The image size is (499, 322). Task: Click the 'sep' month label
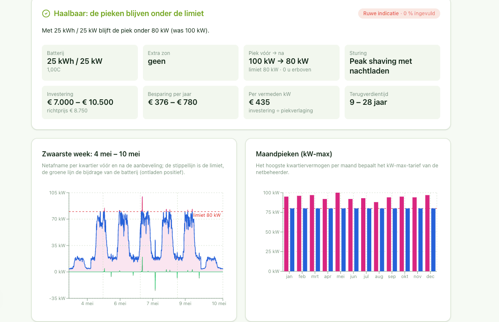tap(392, 276)
